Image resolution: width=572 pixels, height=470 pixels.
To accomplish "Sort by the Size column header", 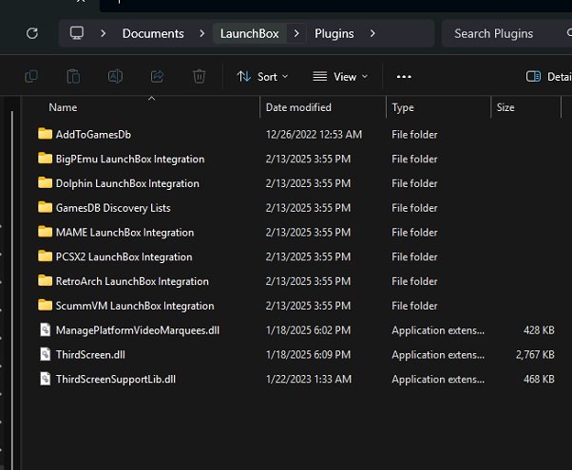I will click(505, 107).
